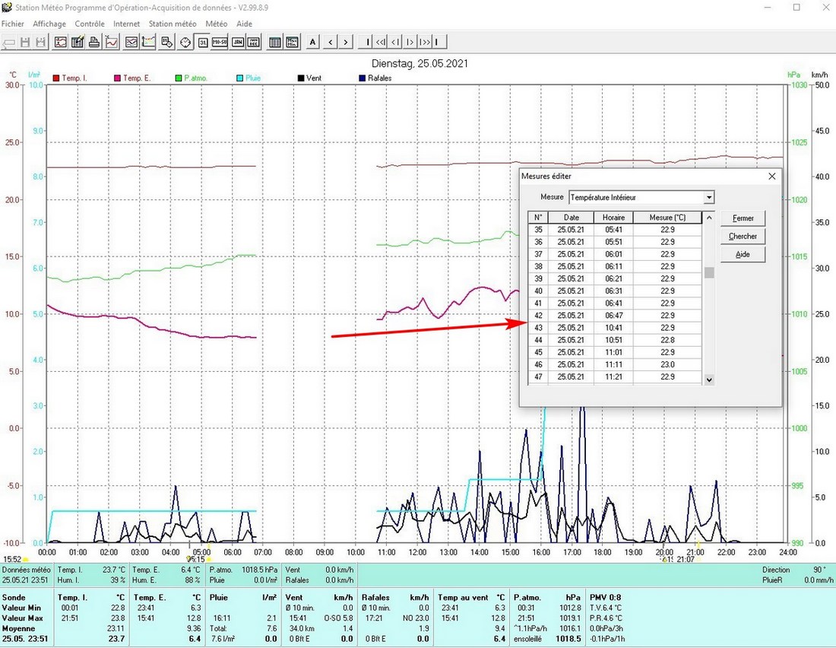Click the red Temp. I. legend swatch

(56, 78)
